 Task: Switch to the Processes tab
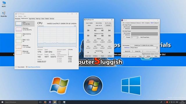[x=18, y=18]
